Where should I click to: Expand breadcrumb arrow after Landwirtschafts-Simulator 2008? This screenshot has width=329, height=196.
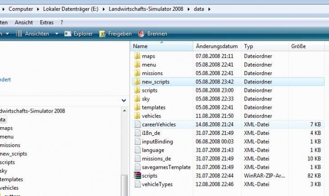(x=188, y=9)
